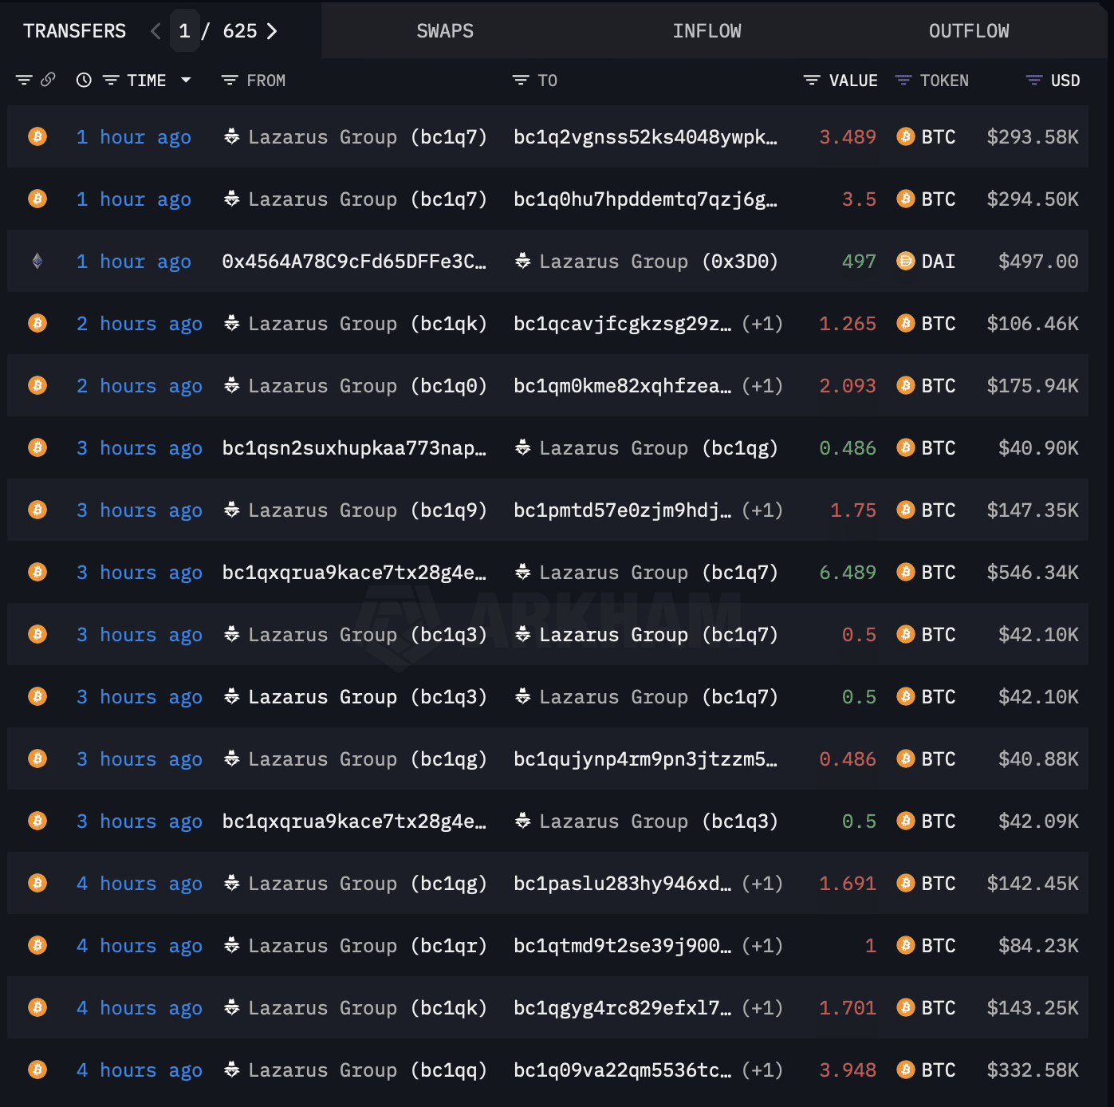Click Ethereum chain icon in DAI row

tap(37, 261)
